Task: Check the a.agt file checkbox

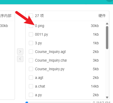Action: [31, 78]
